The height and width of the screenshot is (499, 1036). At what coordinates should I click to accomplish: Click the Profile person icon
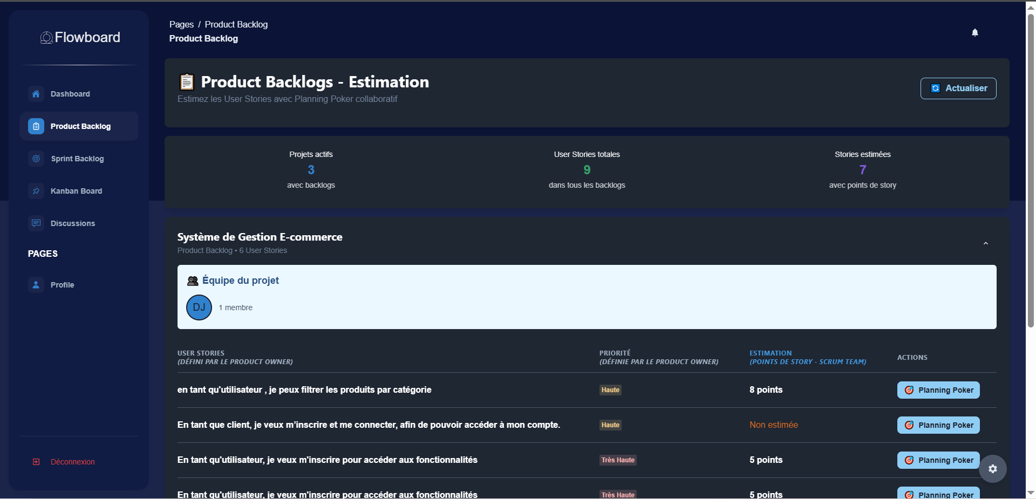tap(36, 285)
